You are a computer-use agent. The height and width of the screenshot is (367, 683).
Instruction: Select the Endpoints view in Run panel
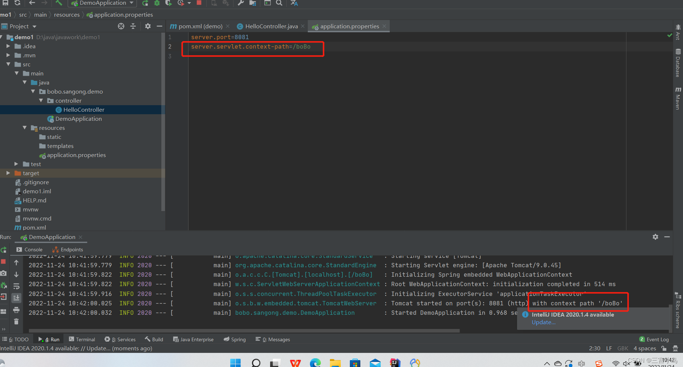coord(71,250)
